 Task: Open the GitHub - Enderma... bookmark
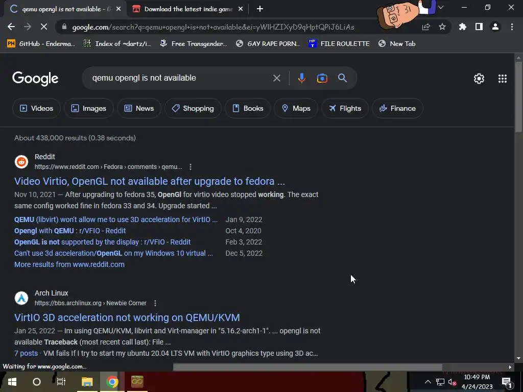pos(41,44)
